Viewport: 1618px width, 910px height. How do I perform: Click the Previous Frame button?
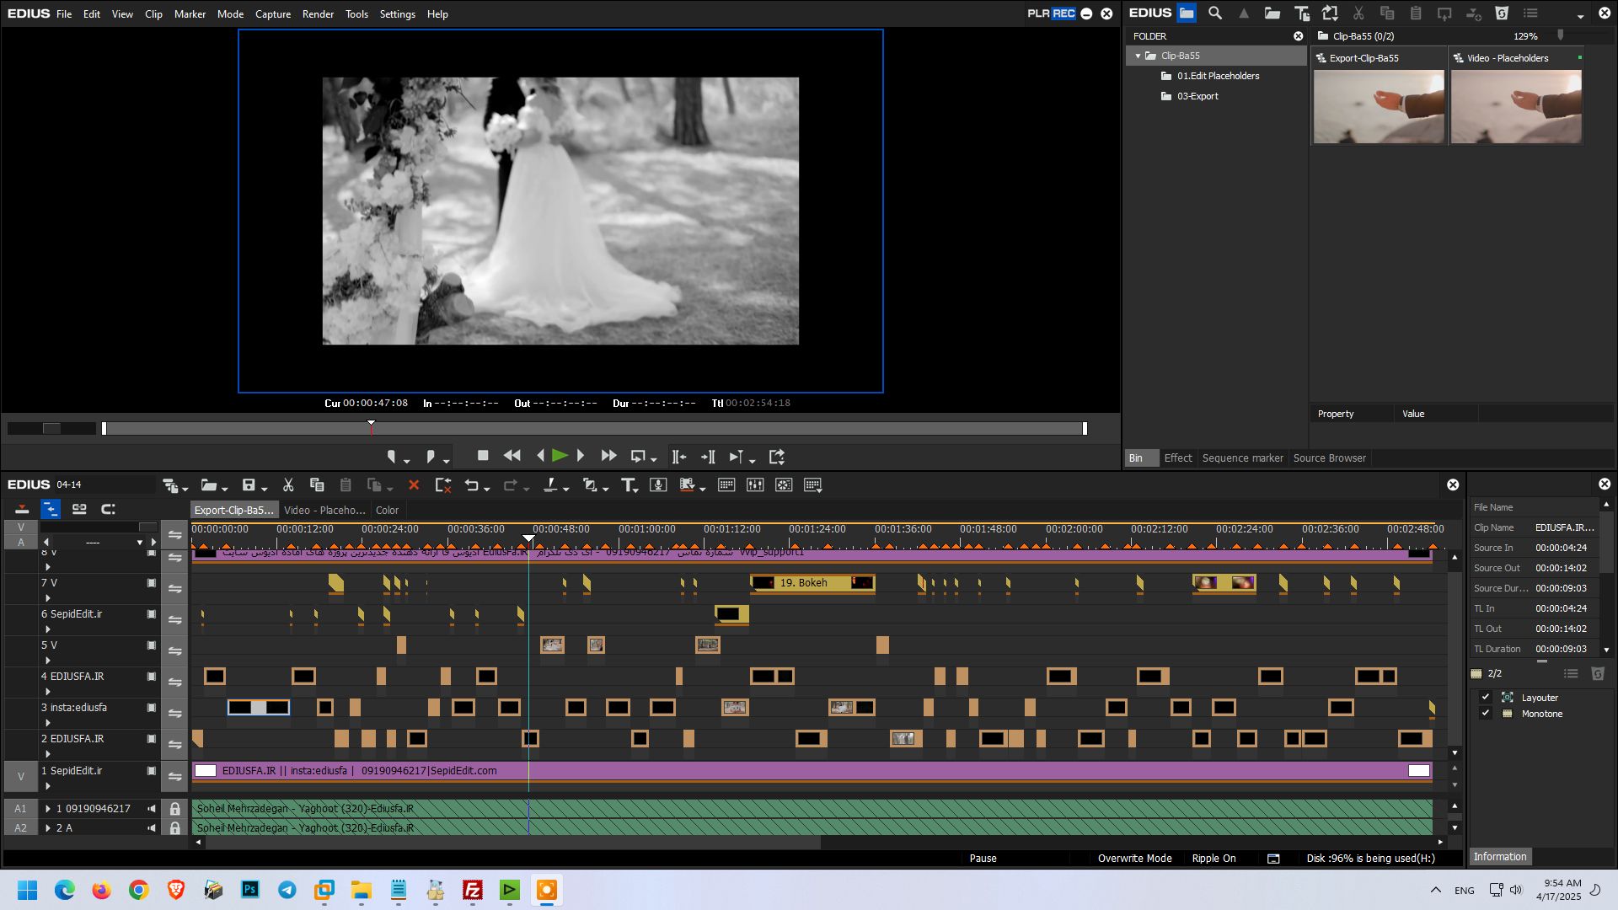(540, 456)
